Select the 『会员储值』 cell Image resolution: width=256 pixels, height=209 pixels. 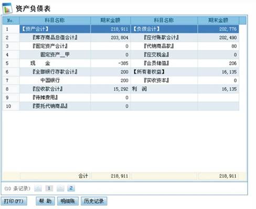click(x=164, y=63)
